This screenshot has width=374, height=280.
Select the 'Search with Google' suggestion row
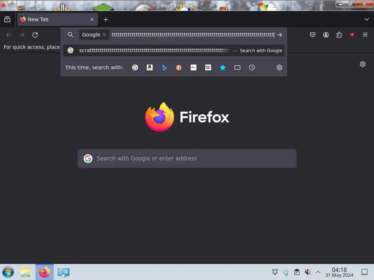click(174, 50)
